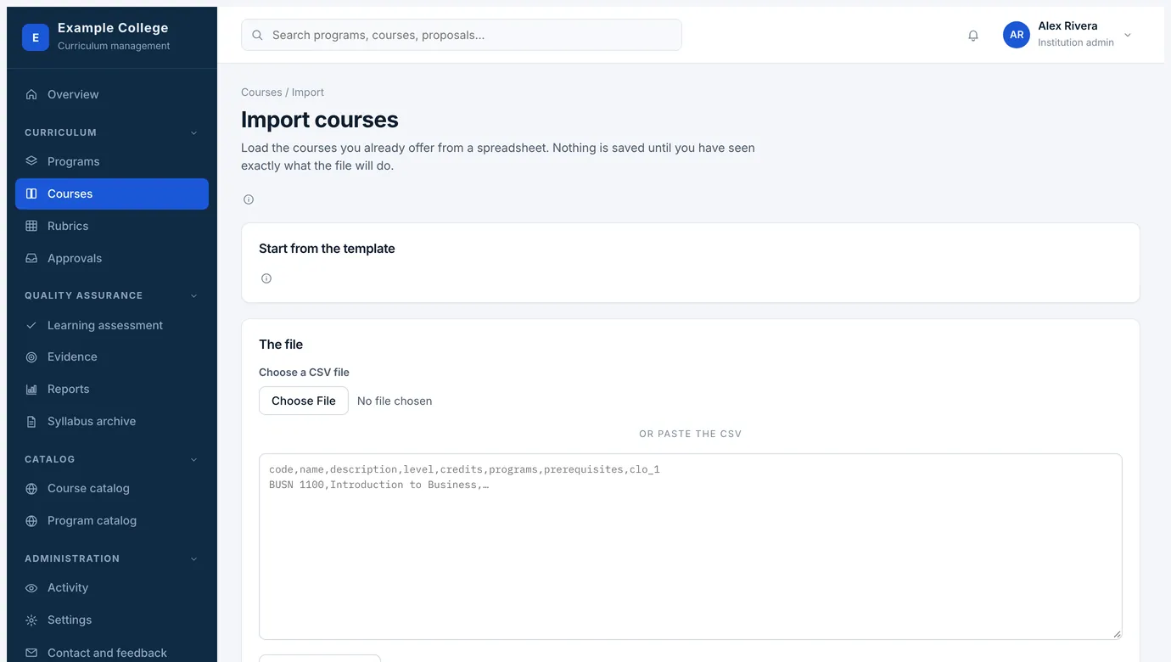Click the Evidence target icon
The height and width of the screenshot is (662, 1171).
31,357
